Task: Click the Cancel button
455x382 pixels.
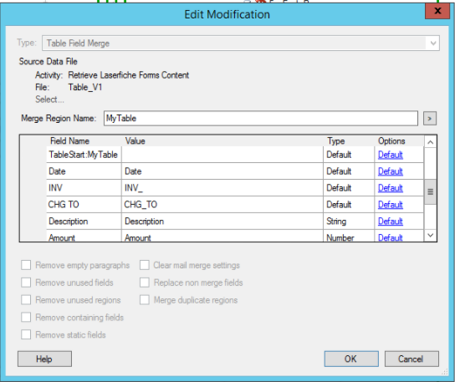Action: (412, 359)
